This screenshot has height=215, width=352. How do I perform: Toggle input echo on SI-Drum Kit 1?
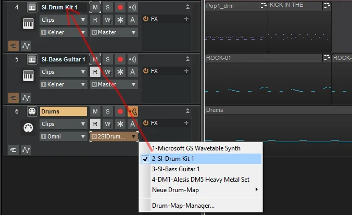click(132, 7)
